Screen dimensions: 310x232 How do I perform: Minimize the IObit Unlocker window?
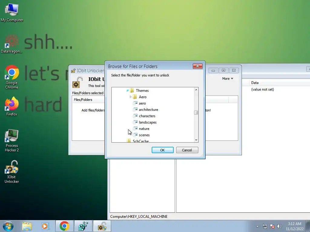point(213,70)
